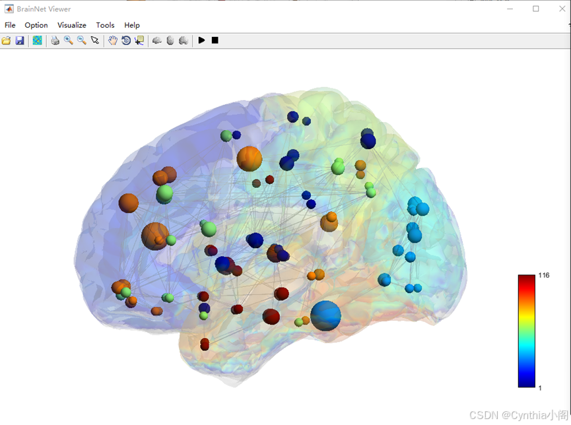Select the Zoom Out tool
Screen dimensions: 571x425
coord(81,40)
